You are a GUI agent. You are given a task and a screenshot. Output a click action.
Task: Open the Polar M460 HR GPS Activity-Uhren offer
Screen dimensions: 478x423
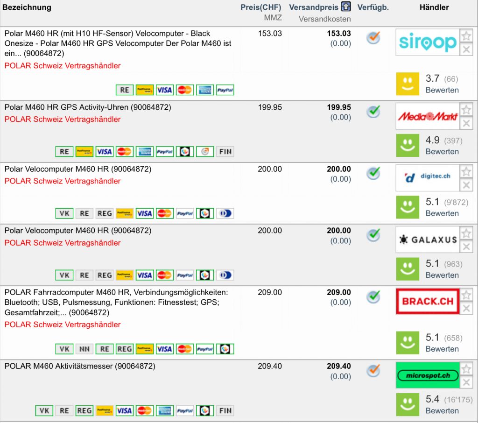(x=88, y=107)
